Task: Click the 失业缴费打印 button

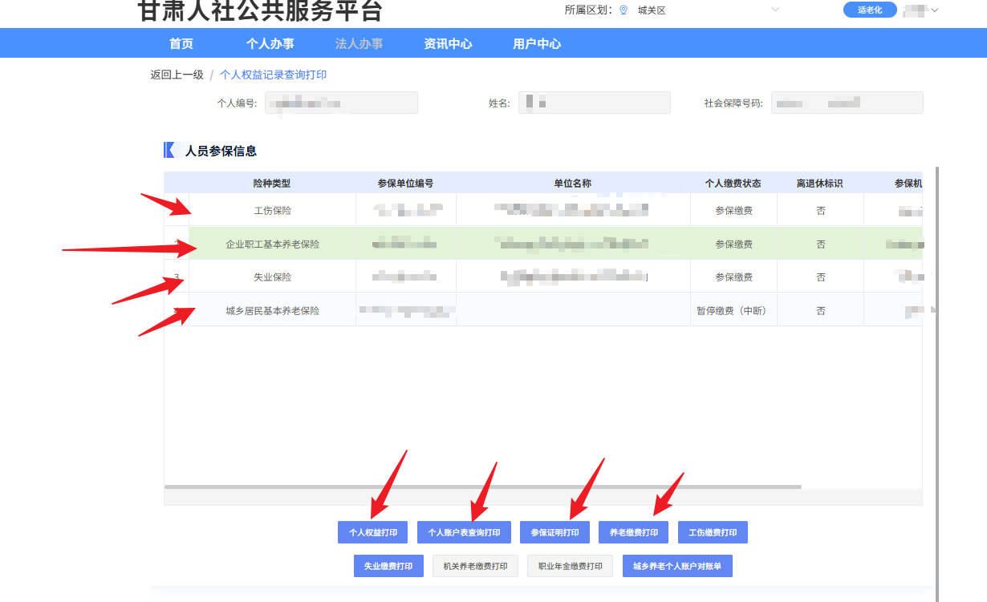Action: pyautogui.click(x=388, y=566)
